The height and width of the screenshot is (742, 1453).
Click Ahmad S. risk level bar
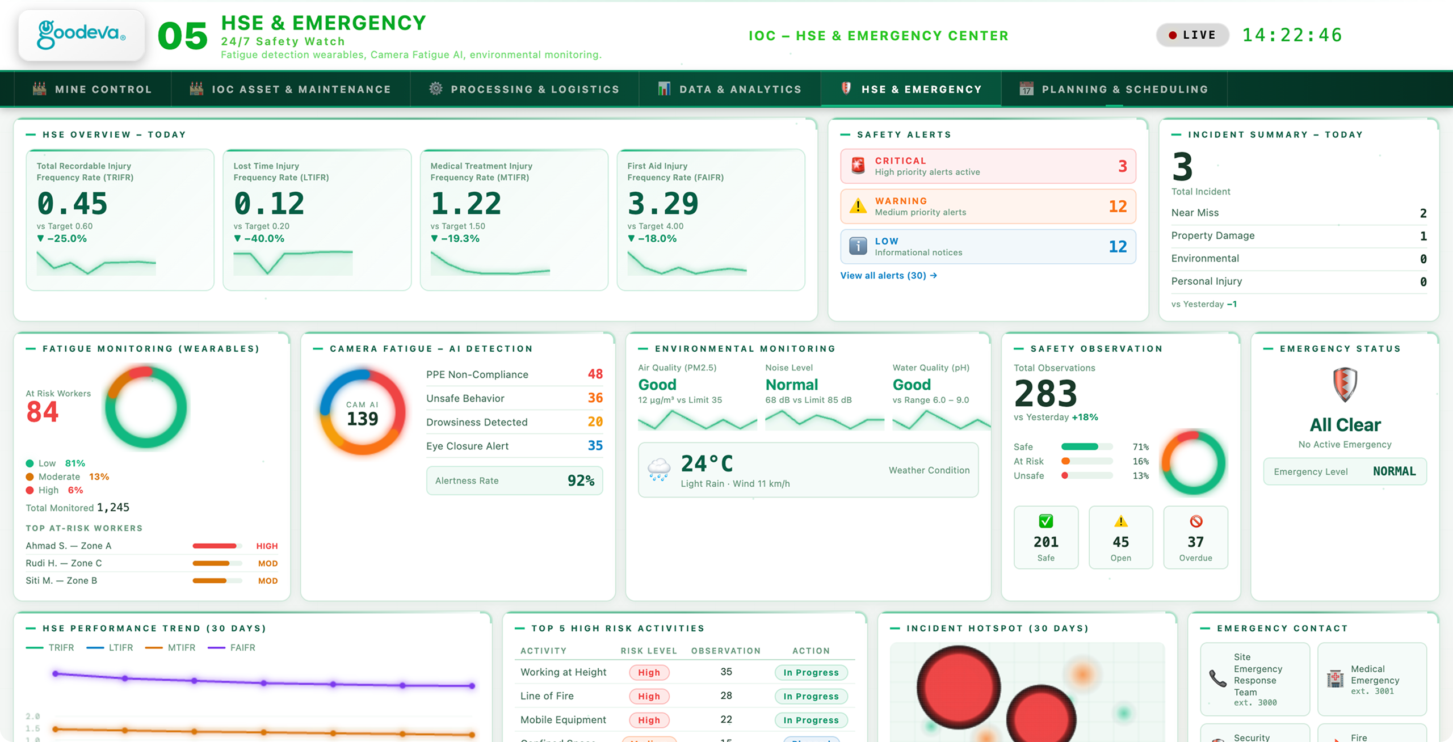point(217,546)
